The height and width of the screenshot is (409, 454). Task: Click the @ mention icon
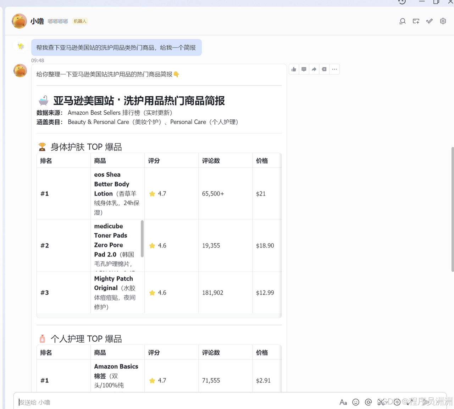[x=369, y=402]
